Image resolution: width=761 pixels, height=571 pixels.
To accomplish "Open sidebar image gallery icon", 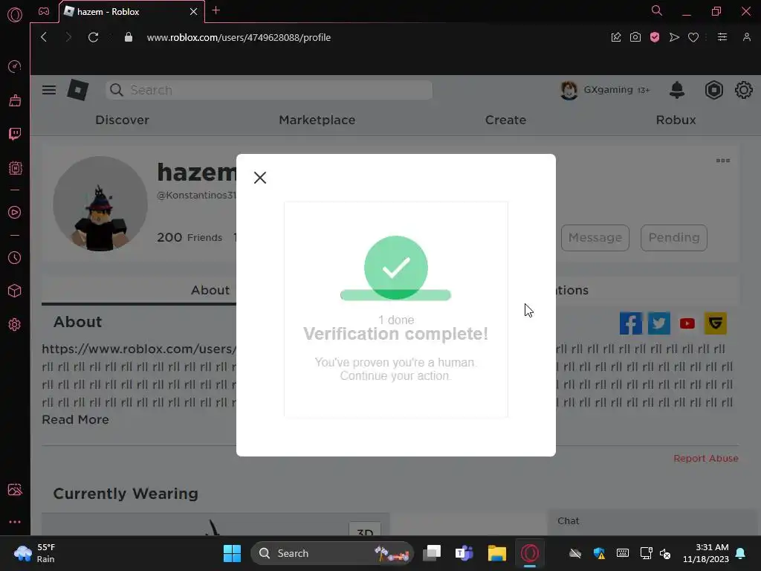I will pos(15,489).
